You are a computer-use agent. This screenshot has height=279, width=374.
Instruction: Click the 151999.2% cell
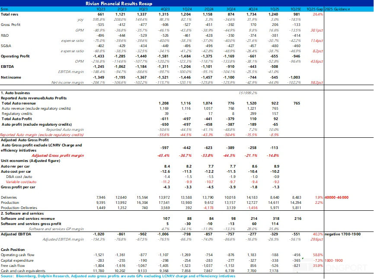pos(248,92)
